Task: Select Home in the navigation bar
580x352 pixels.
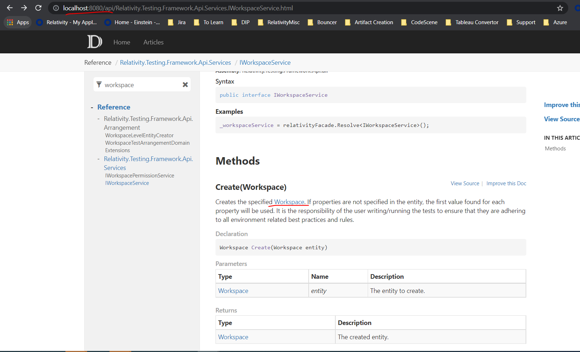Action: (122, 42)
